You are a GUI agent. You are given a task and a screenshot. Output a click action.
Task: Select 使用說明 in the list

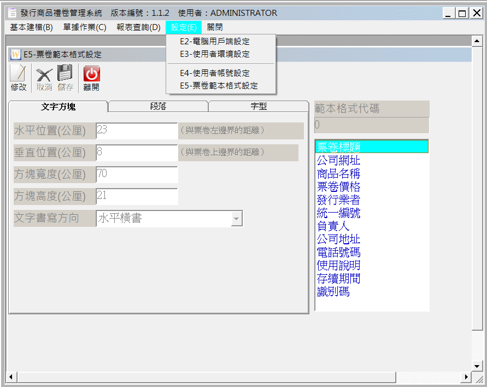[x=372, y=265]
